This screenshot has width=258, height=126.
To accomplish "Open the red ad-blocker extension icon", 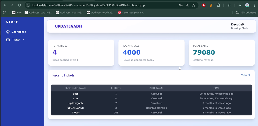I will pyautogui.click(x=204, y=5).
